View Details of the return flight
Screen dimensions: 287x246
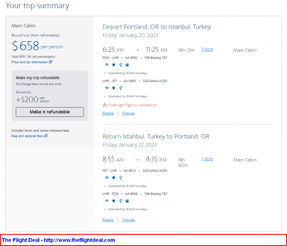pos(108,220)
